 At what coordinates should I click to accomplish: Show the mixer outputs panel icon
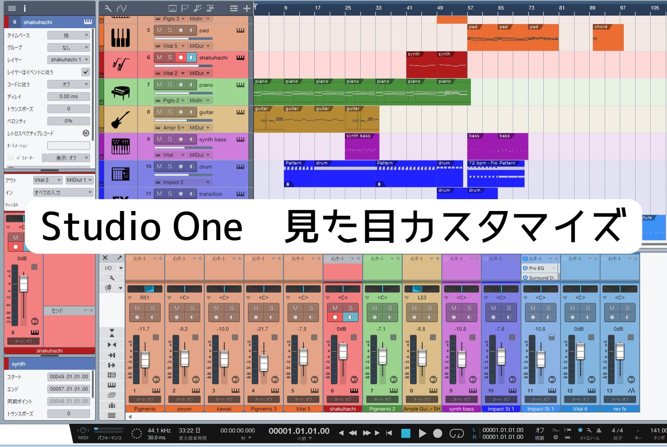point(111,365)
